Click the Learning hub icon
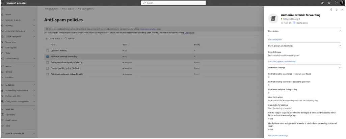This screenshot has width=346, height=139. point(2,47)
